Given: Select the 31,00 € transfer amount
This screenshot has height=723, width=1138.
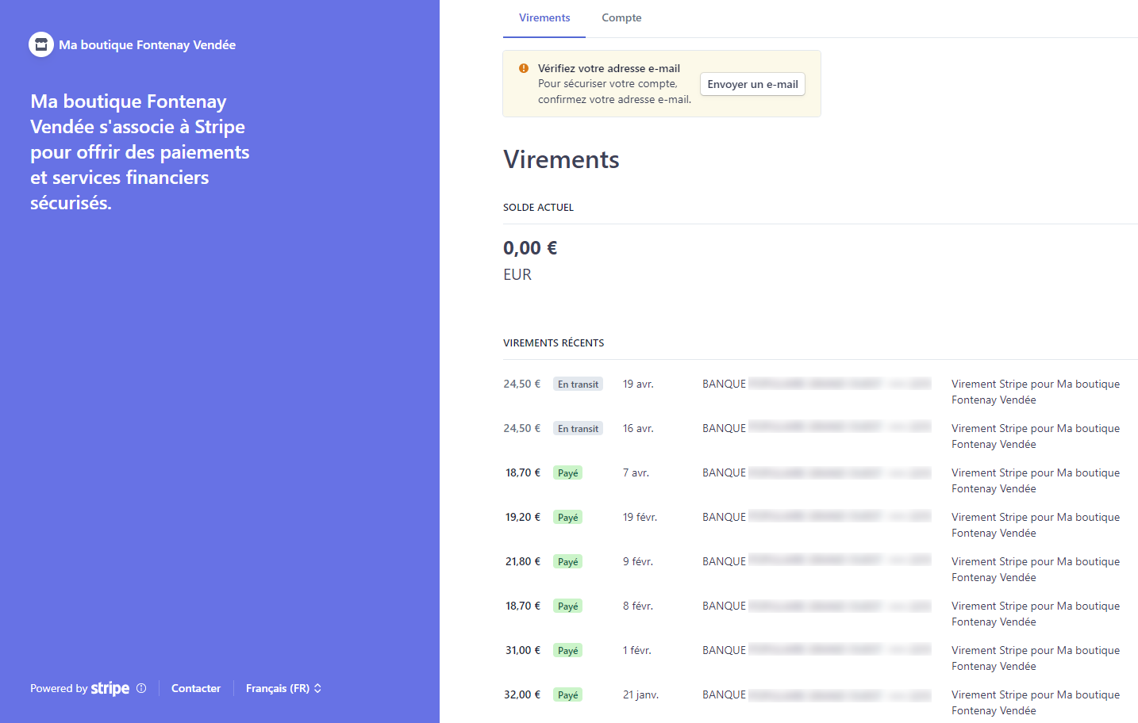Looking at the screenshot, I should click(x=523, y=650).
